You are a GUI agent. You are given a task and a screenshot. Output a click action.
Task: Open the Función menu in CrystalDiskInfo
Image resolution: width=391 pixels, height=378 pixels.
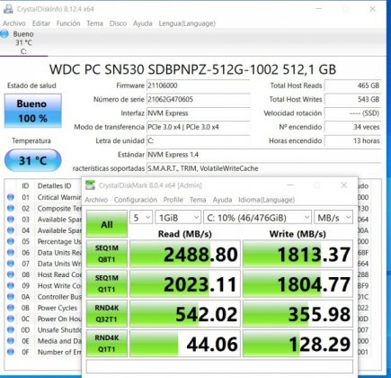68,23
